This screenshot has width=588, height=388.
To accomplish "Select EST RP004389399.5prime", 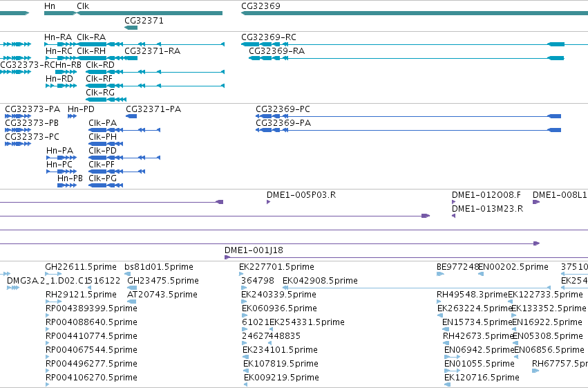I will (91, 309).
